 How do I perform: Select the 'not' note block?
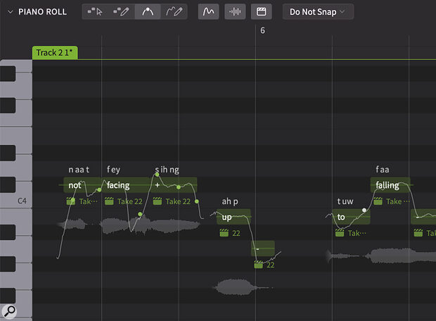(x=82, y=185)
